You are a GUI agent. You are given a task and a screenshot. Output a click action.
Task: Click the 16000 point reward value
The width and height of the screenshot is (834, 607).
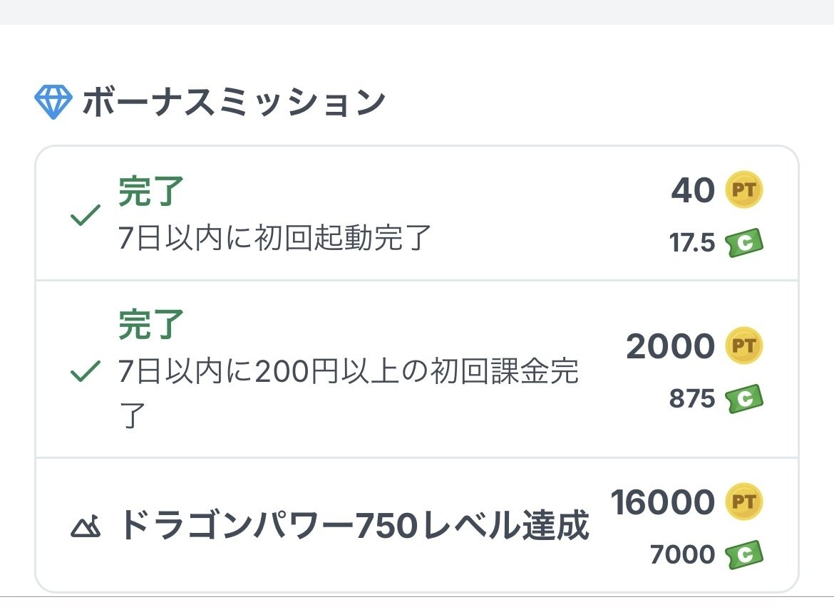coord(662,502)
